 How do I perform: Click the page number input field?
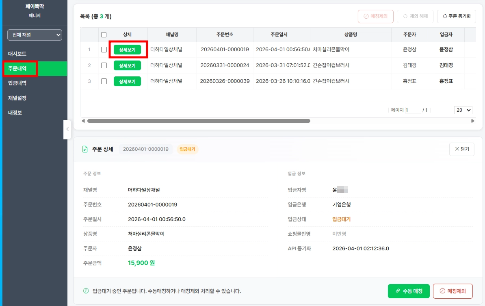pyautogui.click(x=413, y=110)
